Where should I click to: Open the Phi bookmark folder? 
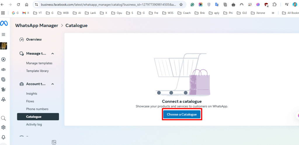[228, 13]
